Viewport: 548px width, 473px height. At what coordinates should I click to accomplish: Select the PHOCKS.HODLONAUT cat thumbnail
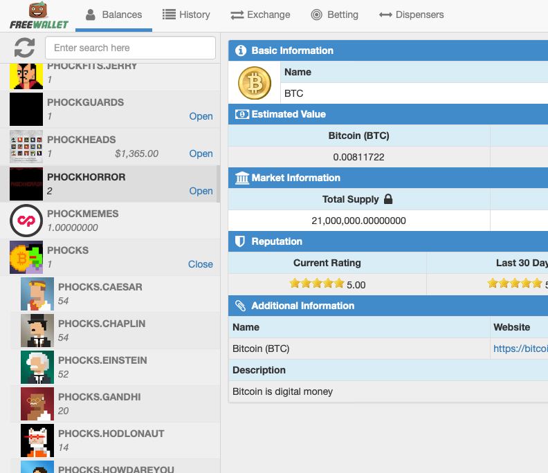37,441
